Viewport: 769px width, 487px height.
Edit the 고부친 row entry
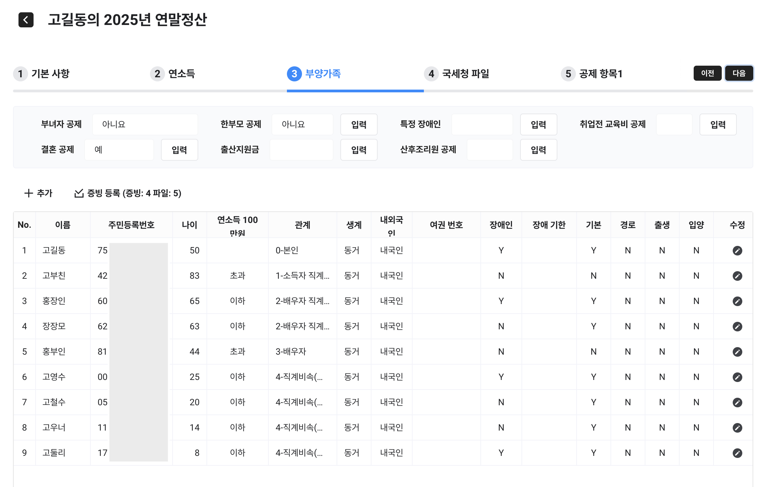(737, 276)
